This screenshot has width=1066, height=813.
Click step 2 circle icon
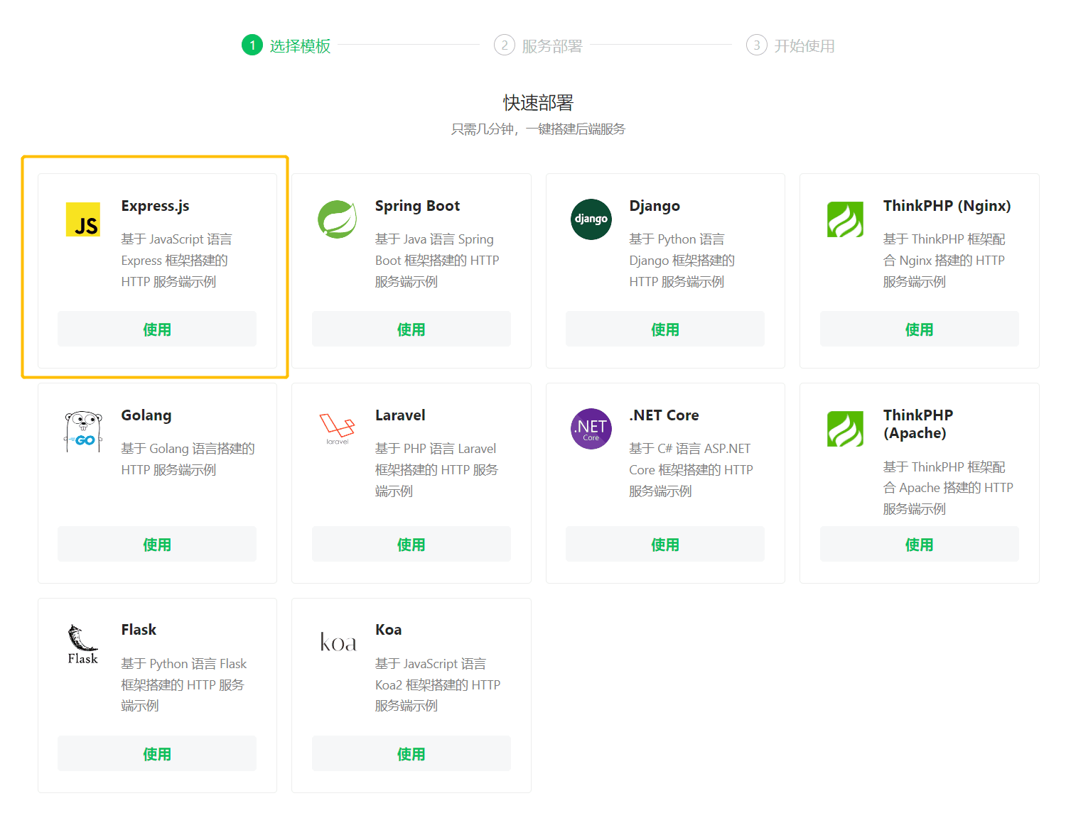[505, 45]
